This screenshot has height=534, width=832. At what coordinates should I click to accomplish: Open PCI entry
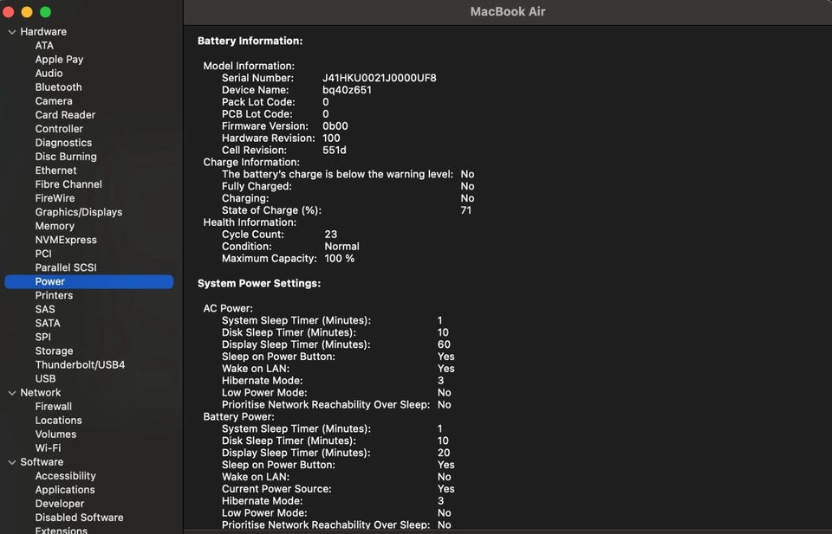[43, 254]
